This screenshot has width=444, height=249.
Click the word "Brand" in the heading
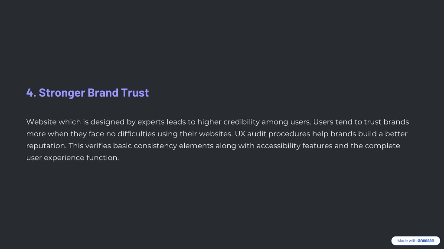[x=103, y=93]
